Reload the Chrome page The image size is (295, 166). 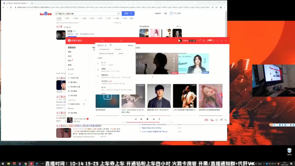(11, 7)
